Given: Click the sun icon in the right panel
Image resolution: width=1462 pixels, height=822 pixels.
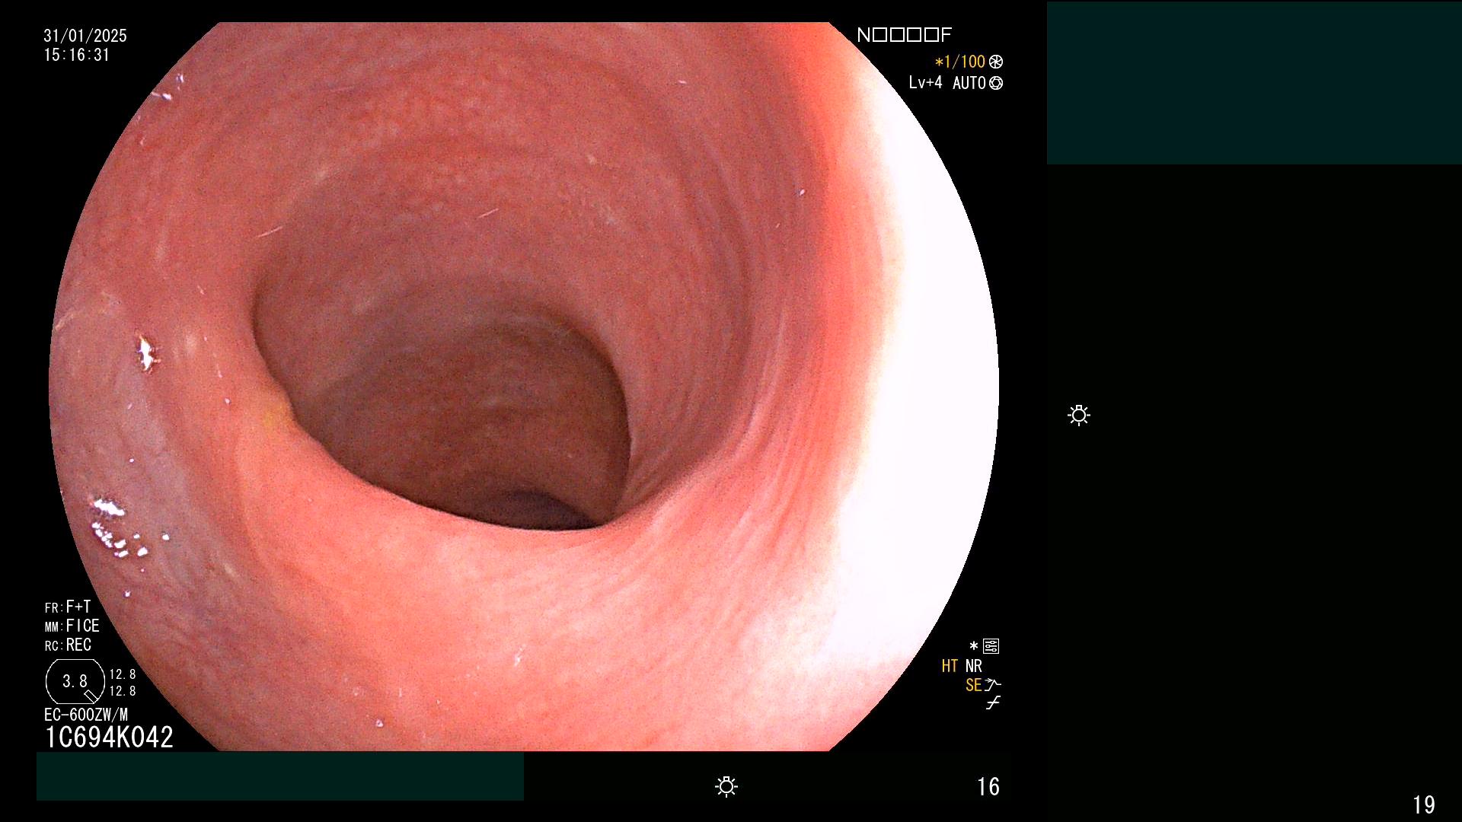Looking at the screenshot, I should pyautogui.click(x=1079, y=415).
